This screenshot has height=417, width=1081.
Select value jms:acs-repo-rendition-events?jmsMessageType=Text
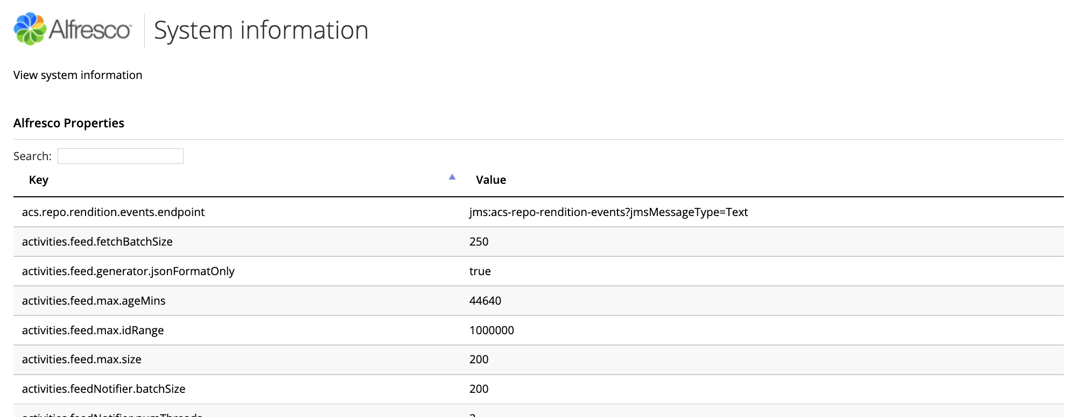(x=608, y=212)
